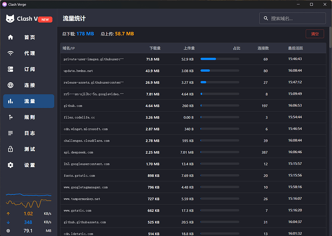Open the 规则 rules page
Viewport: 332px width, 236px height.
point(28,117)
